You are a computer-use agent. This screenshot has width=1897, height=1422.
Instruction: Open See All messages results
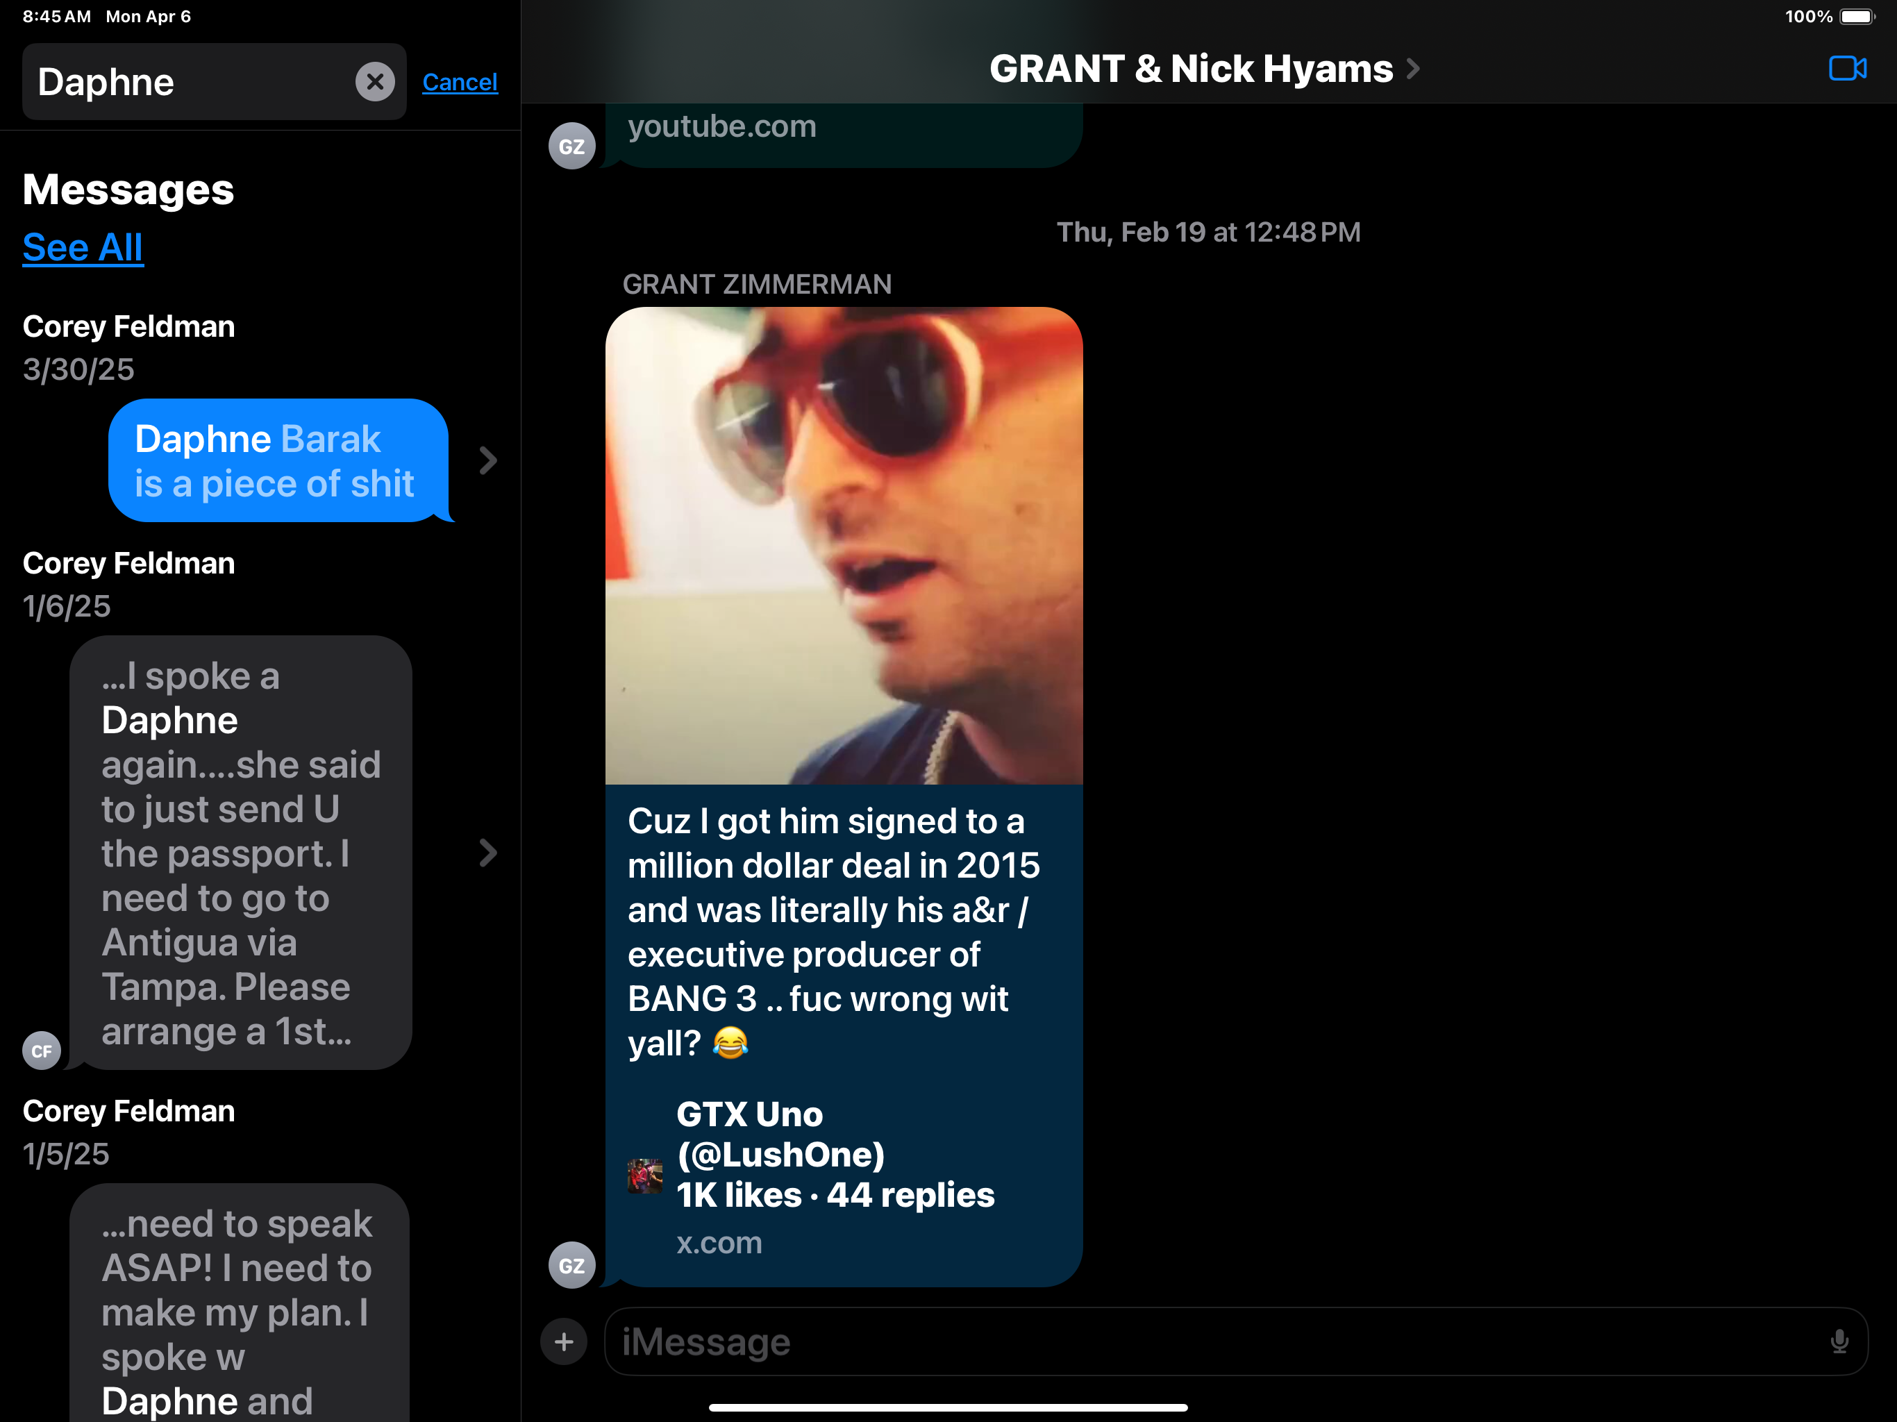point(83,248)
